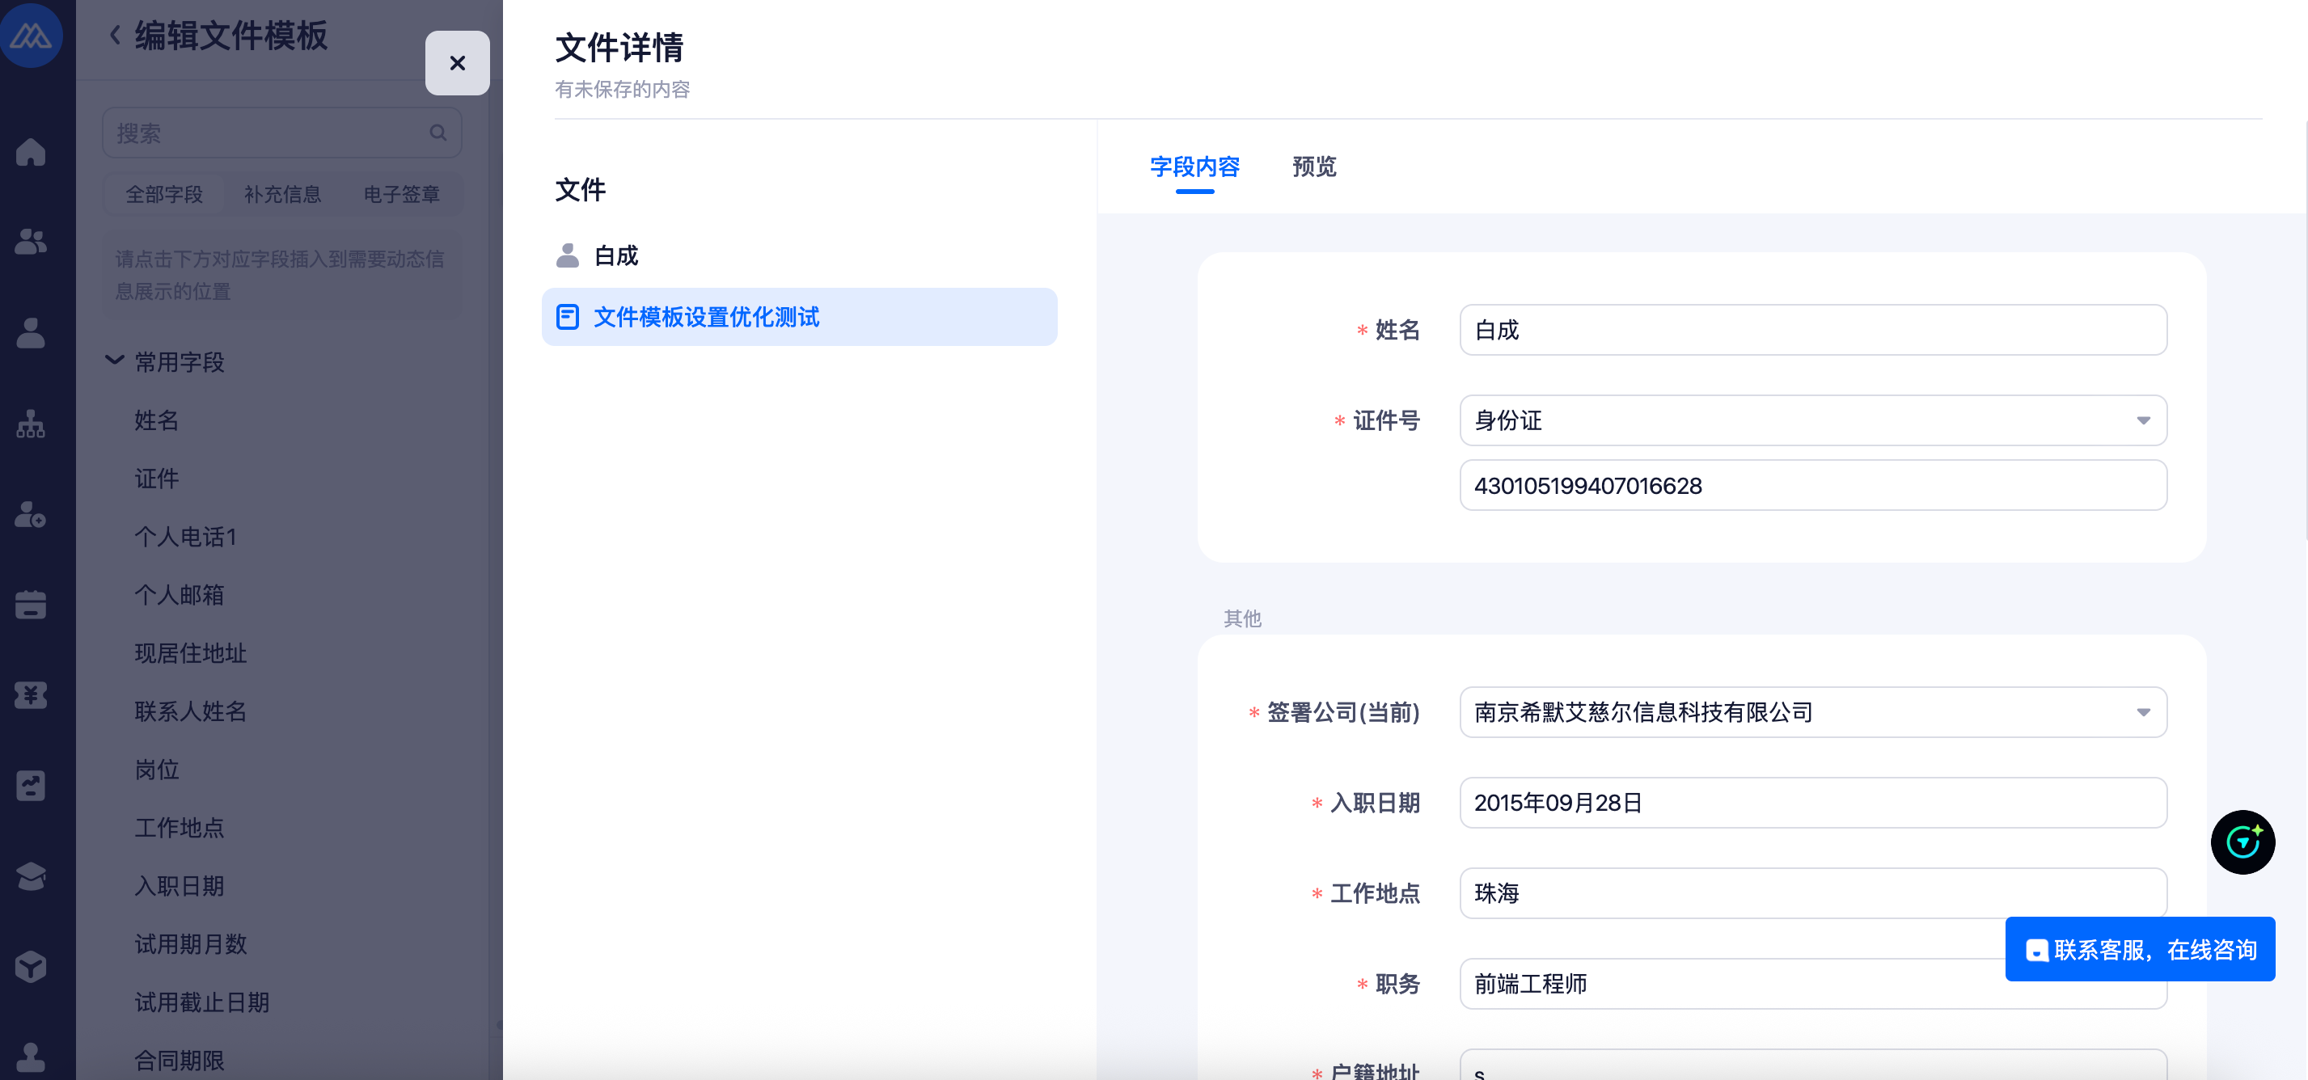
Task: Insert the 岗位 field
Action: 157,770
